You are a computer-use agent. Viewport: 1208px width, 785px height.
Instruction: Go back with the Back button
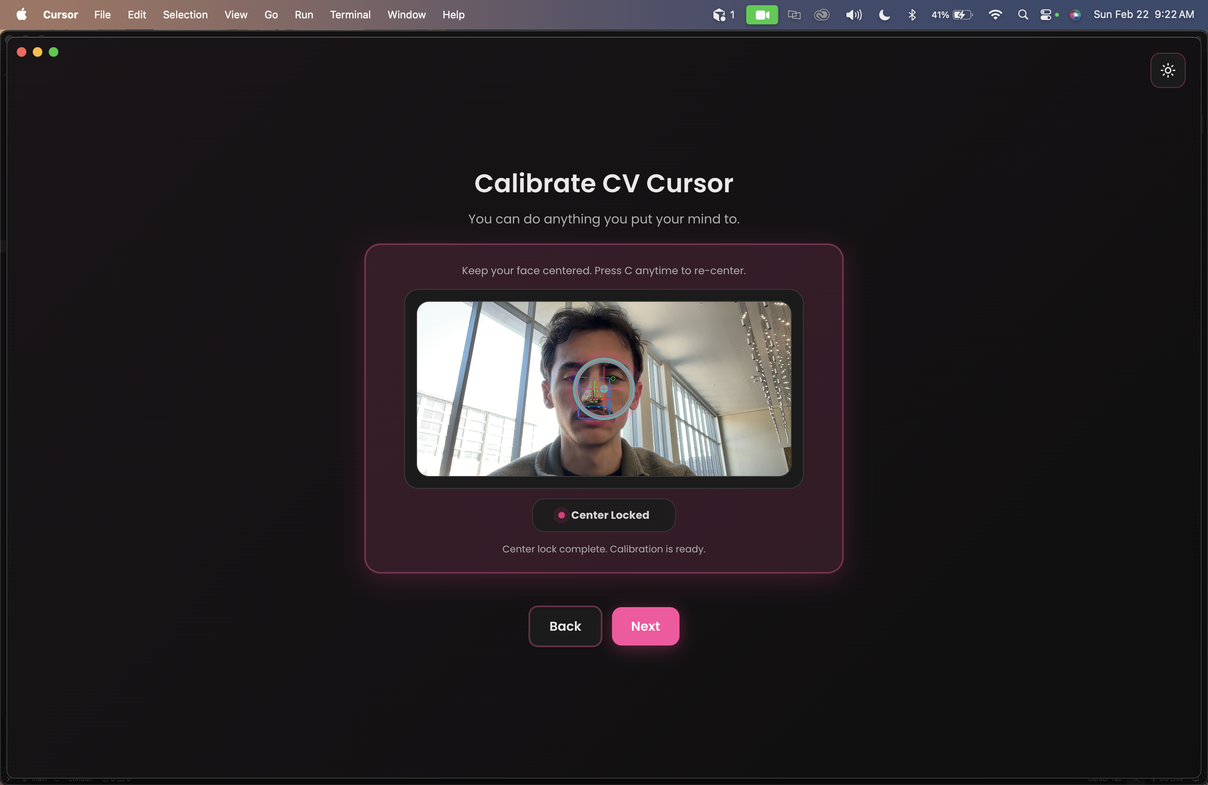(564, 626)
